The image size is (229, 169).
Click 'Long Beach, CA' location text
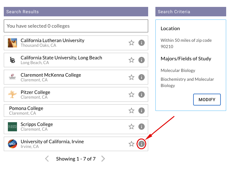coord(35,63)
